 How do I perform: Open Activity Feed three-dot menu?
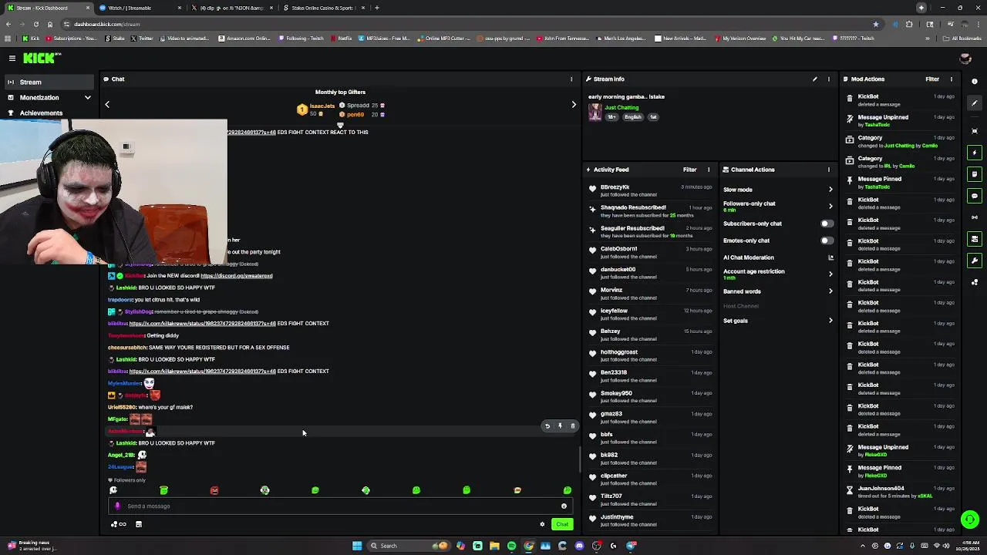click(709, 170)
